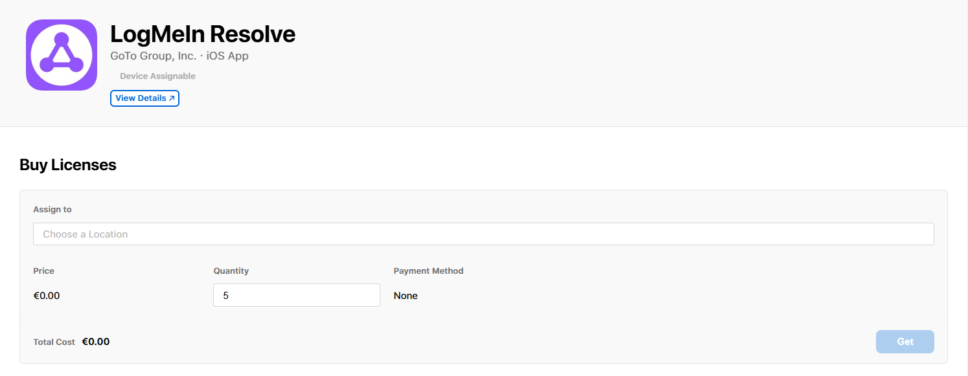This screenshot has height=376, width=968.
Task: Click the LogMeIn Resolve purple app icon
Action: [62, 55]
